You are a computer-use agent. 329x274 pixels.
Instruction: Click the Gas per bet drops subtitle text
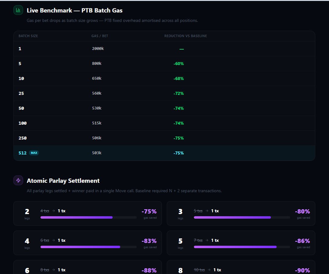112,21
